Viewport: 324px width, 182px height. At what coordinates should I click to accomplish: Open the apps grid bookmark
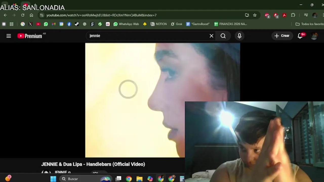point(12,24)
